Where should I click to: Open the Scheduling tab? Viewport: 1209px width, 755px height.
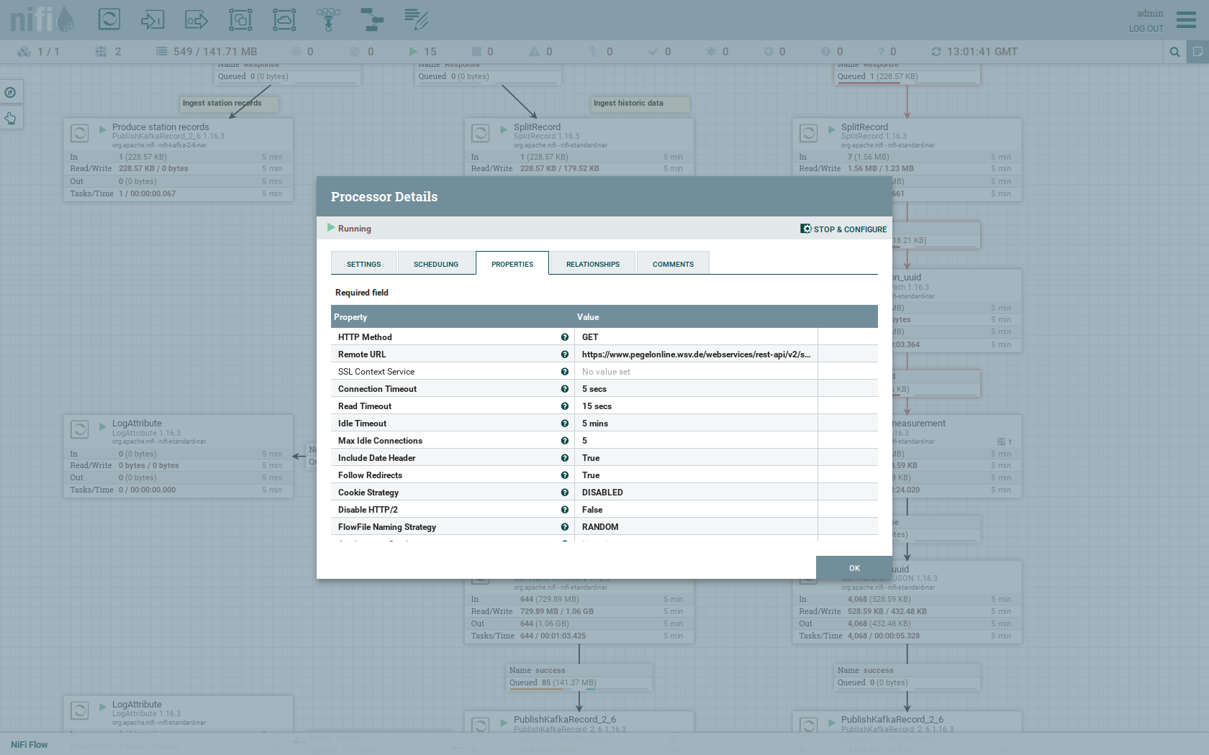point(435,264)
